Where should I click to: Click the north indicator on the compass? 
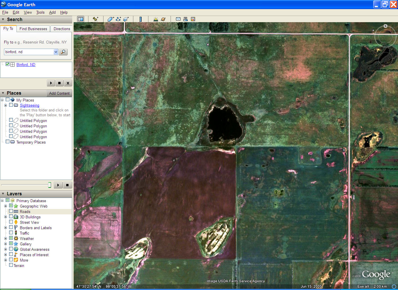point(385,26)
